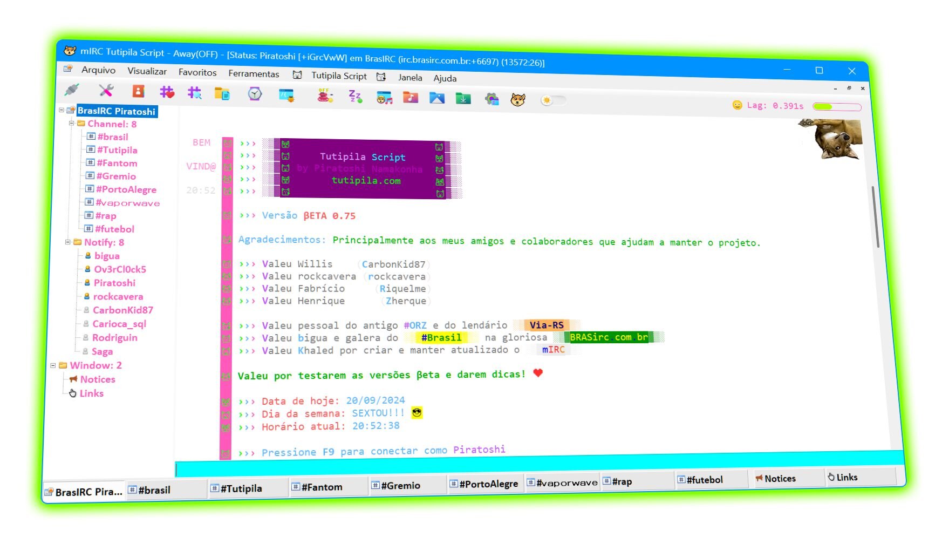
Task: Click the yellow folder files icon
Action: tap(222, 93)
